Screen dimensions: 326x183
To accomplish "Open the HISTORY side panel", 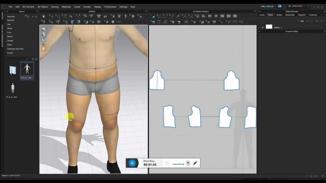I will (2, 16).
